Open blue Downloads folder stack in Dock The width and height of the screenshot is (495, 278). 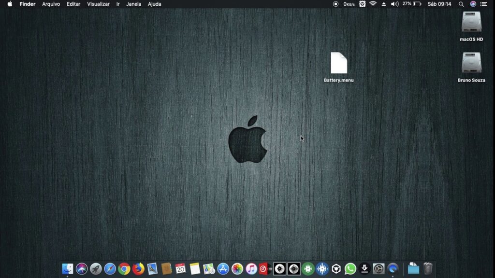[x=413, y=268]
